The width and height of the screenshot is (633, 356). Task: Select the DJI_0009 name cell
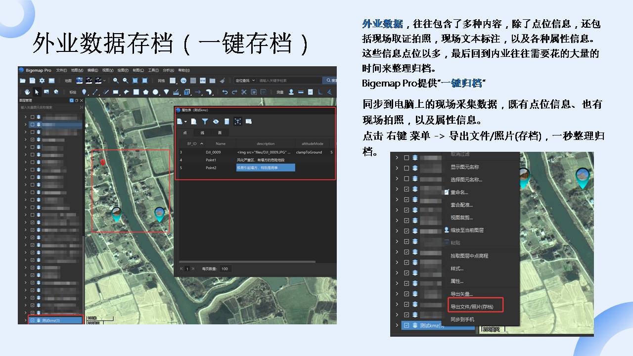[x=214, y=152]
